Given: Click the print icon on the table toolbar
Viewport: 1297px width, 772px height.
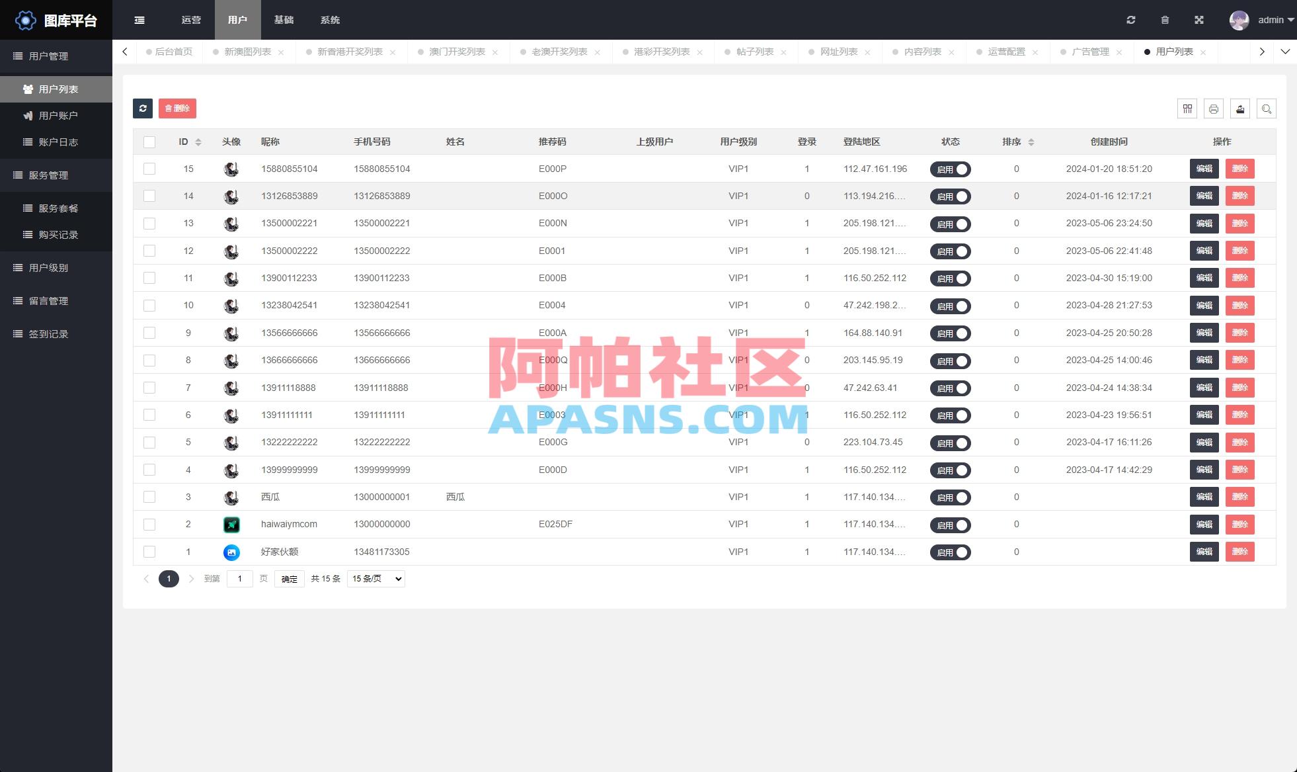Looking at the screenshot, I should click(x=1213, y=108).
